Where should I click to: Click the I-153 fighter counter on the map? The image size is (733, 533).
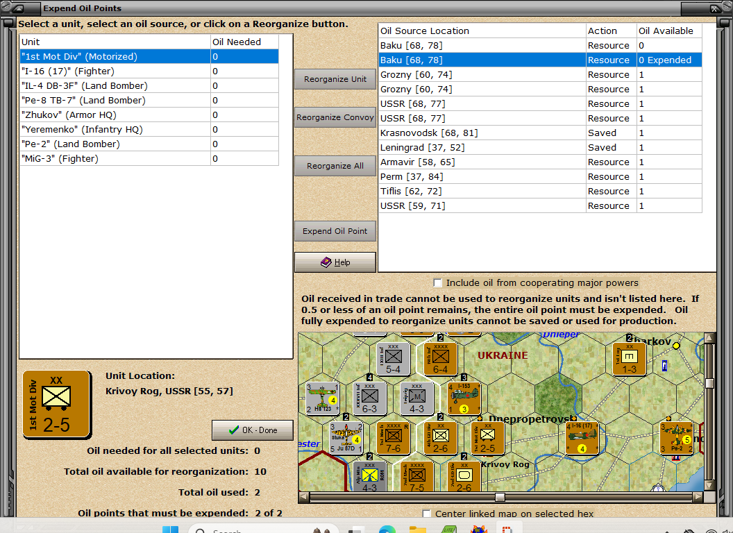[x=464, y=398]
